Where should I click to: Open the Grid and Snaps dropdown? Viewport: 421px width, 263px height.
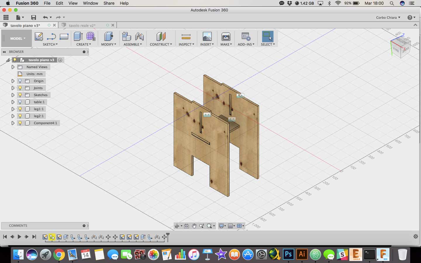tap(232, 226)
